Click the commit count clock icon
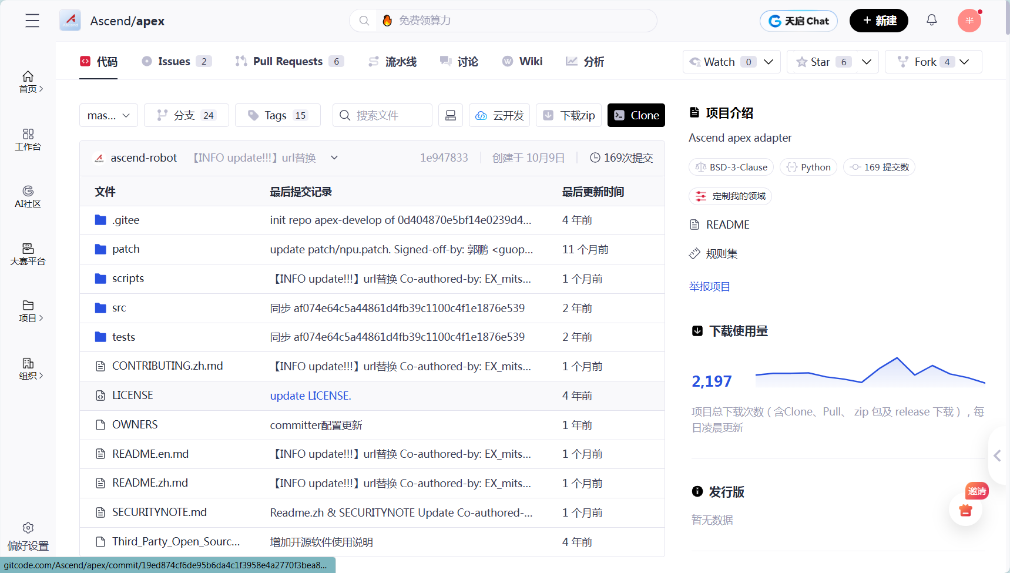Image resolution: width=1010 pixels, height=573 pixels. 595,158
